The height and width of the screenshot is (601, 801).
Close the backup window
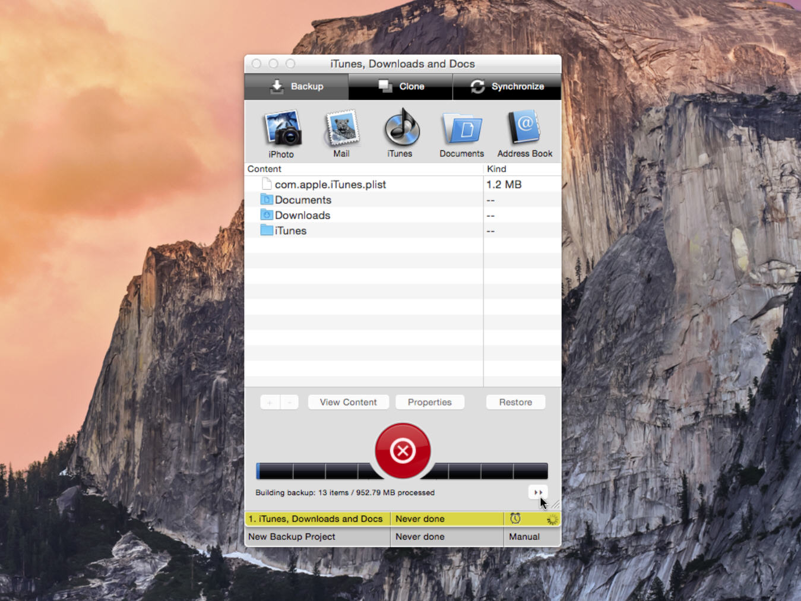pyautogui.click(x=257, y=64)
